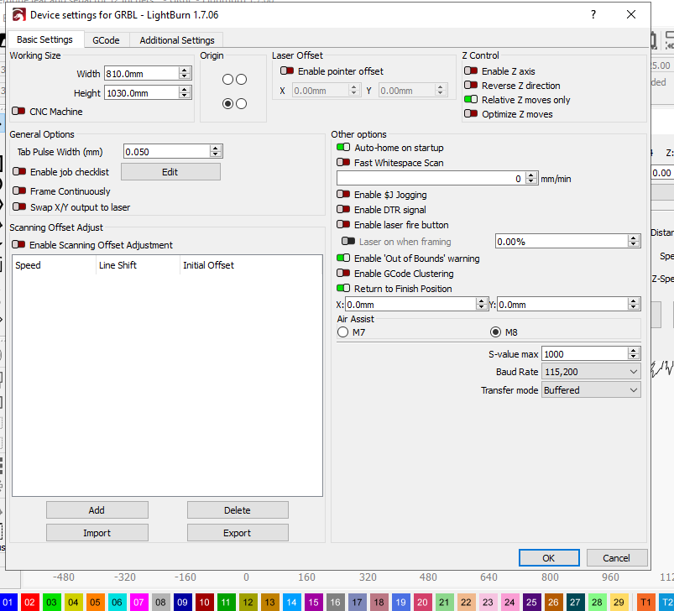This screenshot has height=611, width=674.
Task: Click the Import button
Action: coord(97,533)
